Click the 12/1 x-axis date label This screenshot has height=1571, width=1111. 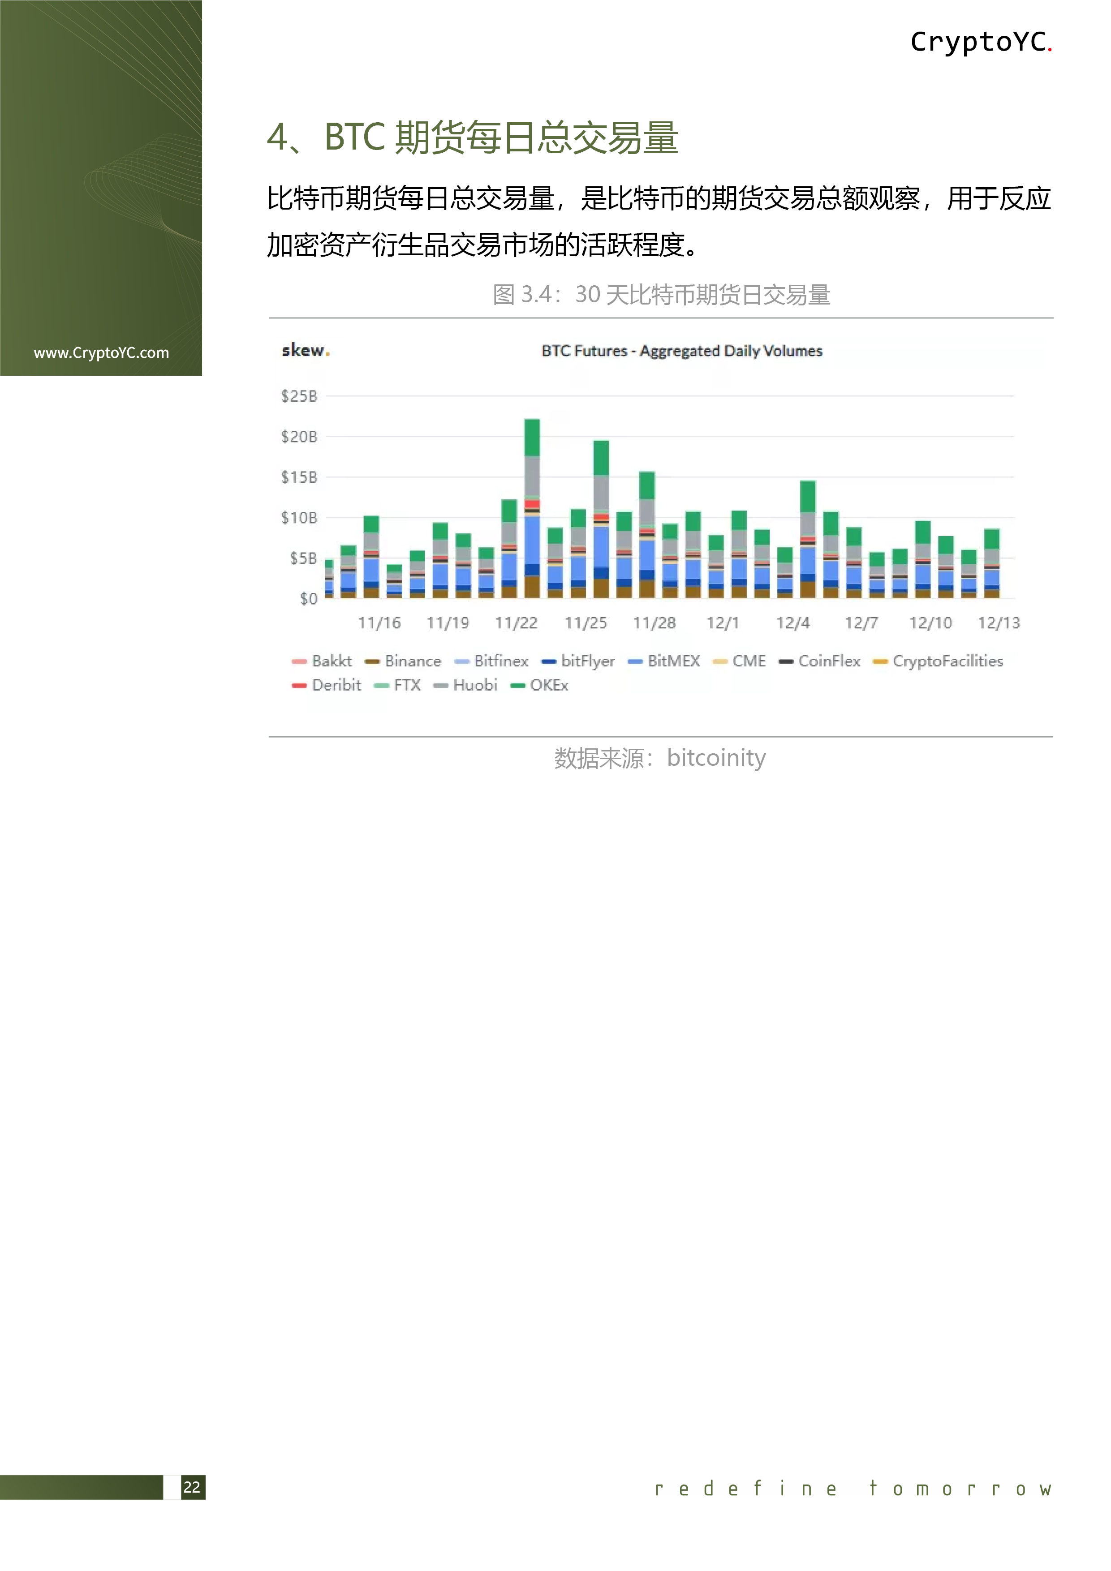(723, 623)
